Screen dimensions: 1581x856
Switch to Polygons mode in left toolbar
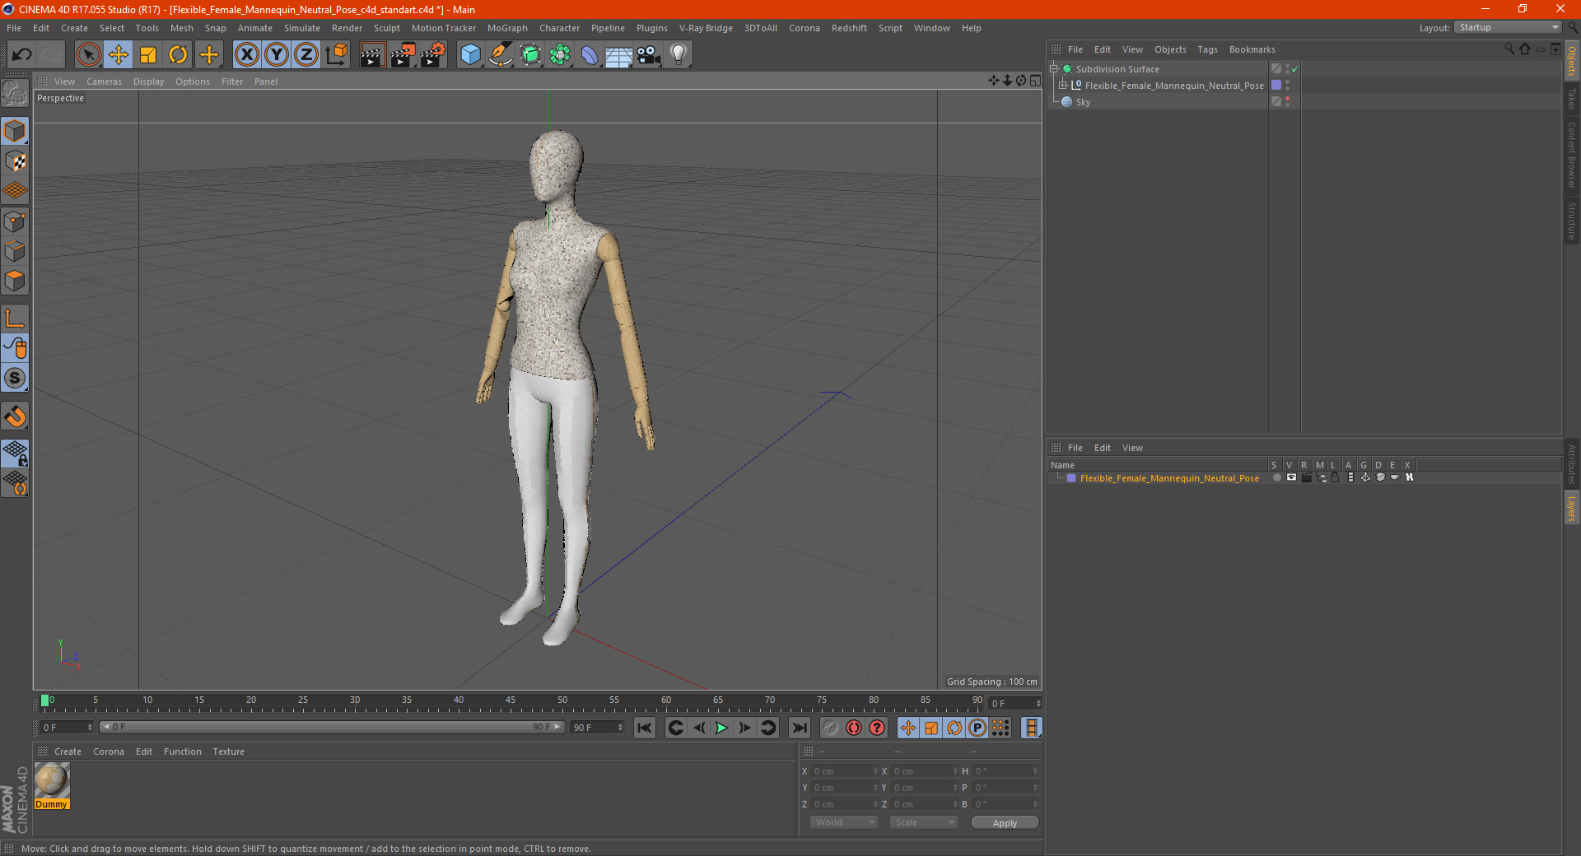(15, 281)
